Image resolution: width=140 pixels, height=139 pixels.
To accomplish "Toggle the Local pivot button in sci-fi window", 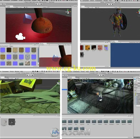I will 66,75.
